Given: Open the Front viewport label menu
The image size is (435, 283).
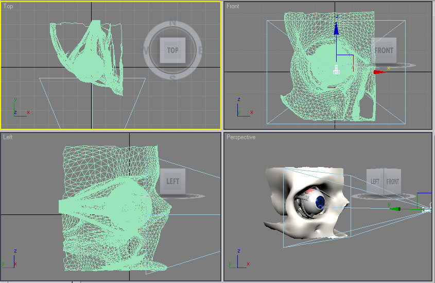Looking at the screenshot, I should pos(233,6).
